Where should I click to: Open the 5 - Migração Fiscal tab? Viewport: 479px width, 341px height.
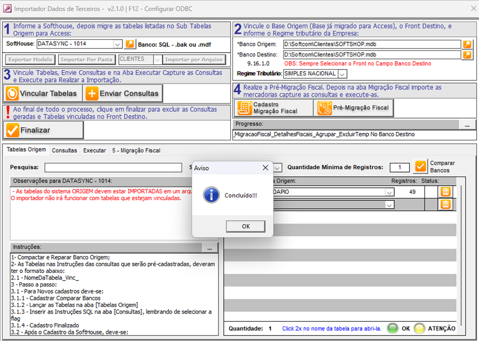[136, 151]
